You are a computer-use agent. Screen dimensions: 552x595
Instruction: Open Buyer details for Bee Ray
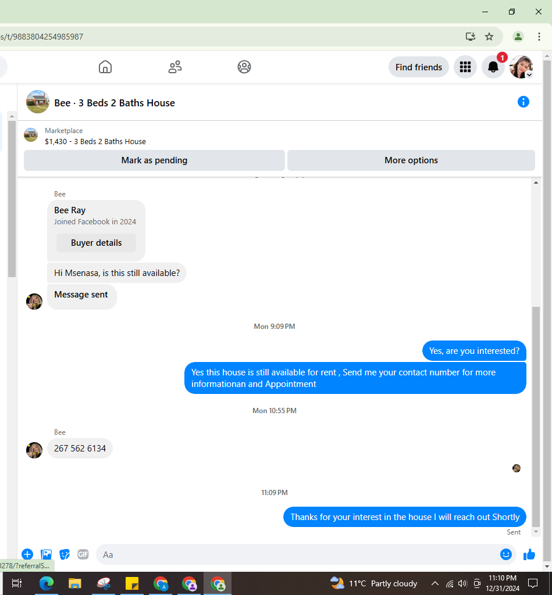point(96,243)
